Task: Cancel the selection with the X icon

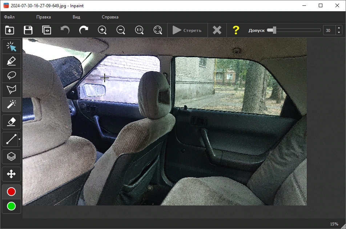Action: click(x=217, y=30)
